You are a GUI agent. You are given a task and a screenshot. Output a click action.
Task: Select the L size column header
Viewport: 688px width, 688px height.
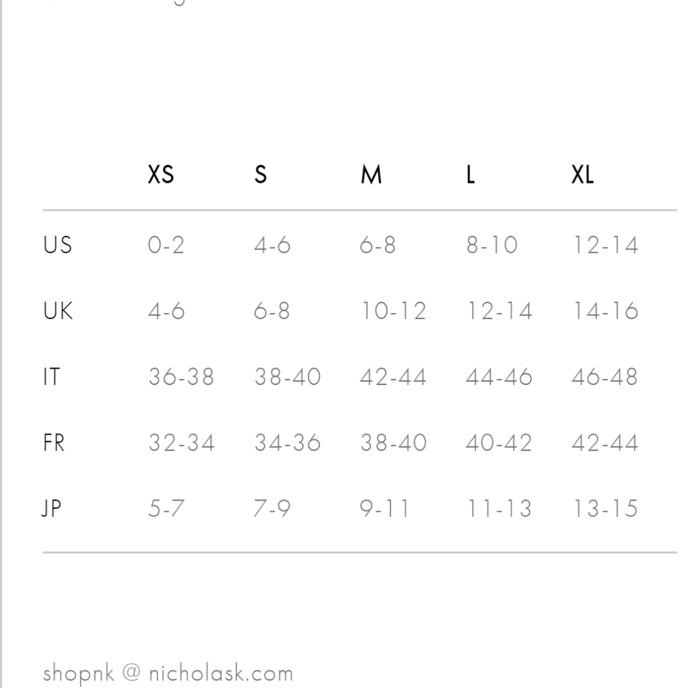[471, 175]
